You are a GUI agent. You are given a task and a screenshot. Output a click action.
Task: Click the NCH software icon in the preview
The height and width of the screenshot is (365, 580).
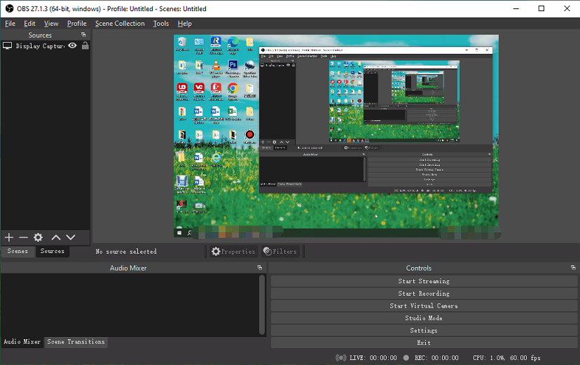pyautogui.click(x=181, y=206)
